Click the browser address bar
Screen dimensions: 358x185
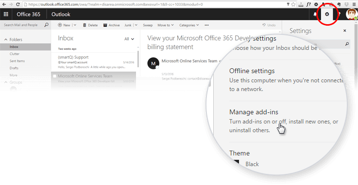pos(155,4)
